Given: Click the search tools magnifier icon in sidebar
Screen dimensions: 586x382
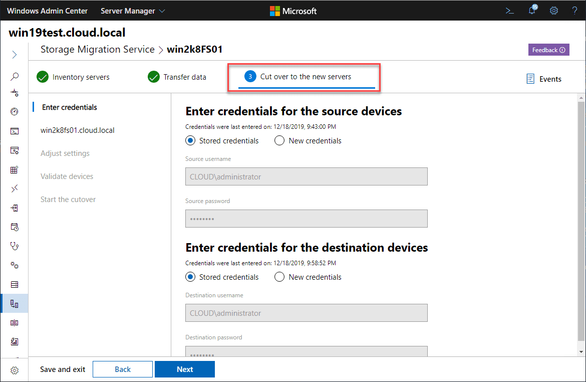Looking at the screenshot, I should (15, 77).
